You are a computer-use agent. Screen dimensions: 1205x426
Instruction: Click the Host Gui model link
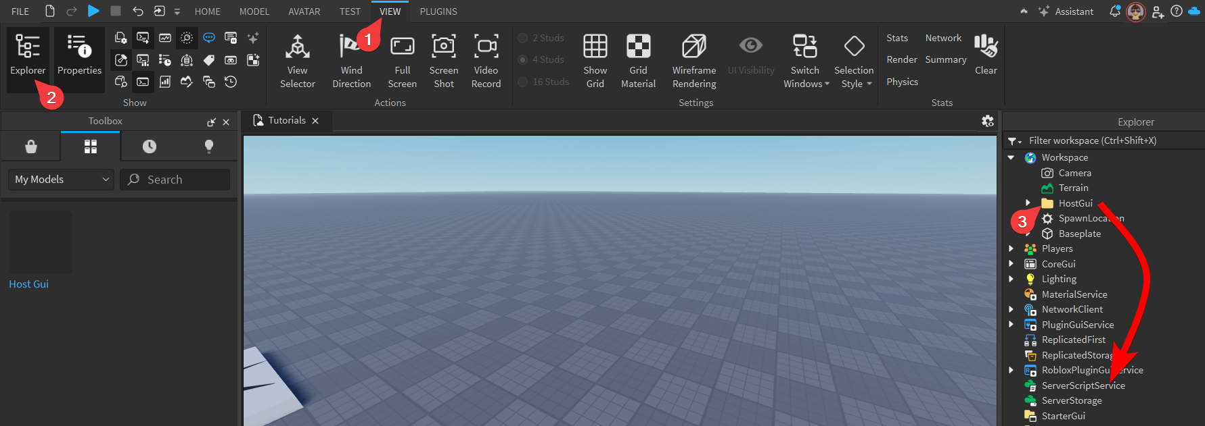28,284
